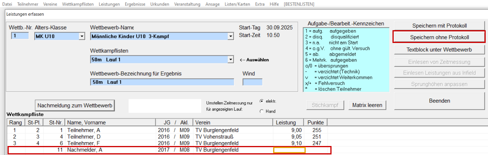Click the [BESTENLISTEN] menu item
Image resolution: width=488 pixels, height=155 pixels.
299,4
